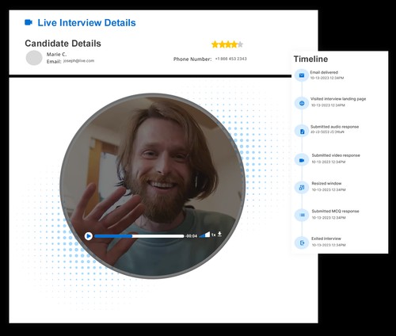
Task: Open Marie C. avatar placeholder
Action: 34,58
